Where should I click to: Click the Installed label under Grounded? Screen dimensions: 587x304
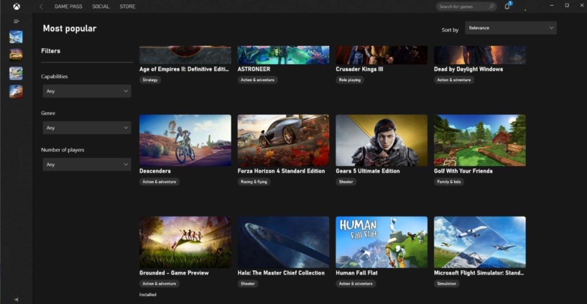148,295
